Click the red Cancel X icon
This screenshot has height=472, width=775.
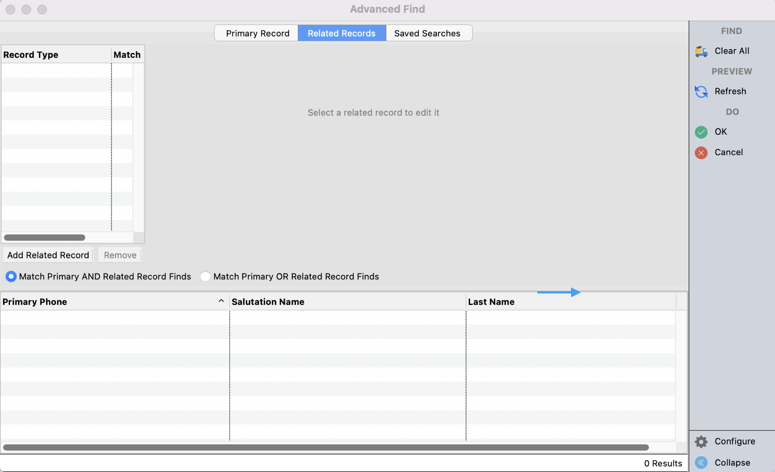[x=701, y=152]
